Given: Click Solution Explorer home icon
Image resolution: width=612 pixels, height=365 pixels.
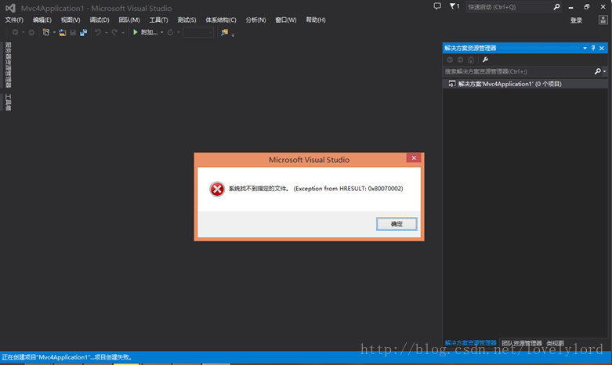Looking at the screenshot, I should tap(471, 60).
